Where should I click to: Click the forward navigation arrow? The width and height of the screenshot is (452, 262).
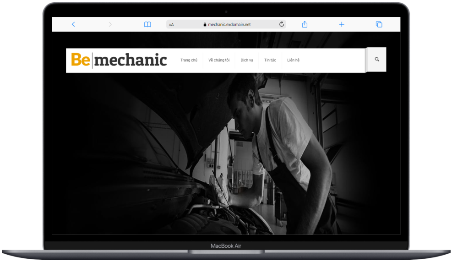click(110, 24)
